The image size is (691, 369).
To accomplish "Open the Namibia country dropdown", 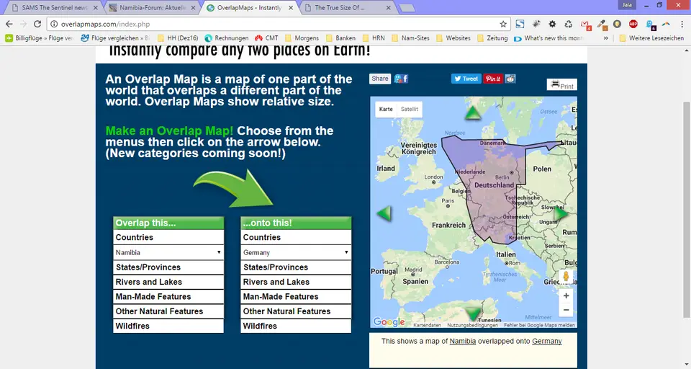I will [x=168, y=252].
